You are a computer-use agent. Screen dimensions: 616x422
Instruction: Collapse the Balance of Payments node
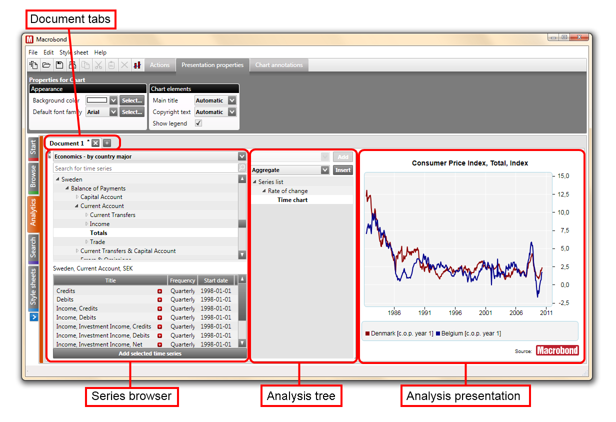pos(67,188)
